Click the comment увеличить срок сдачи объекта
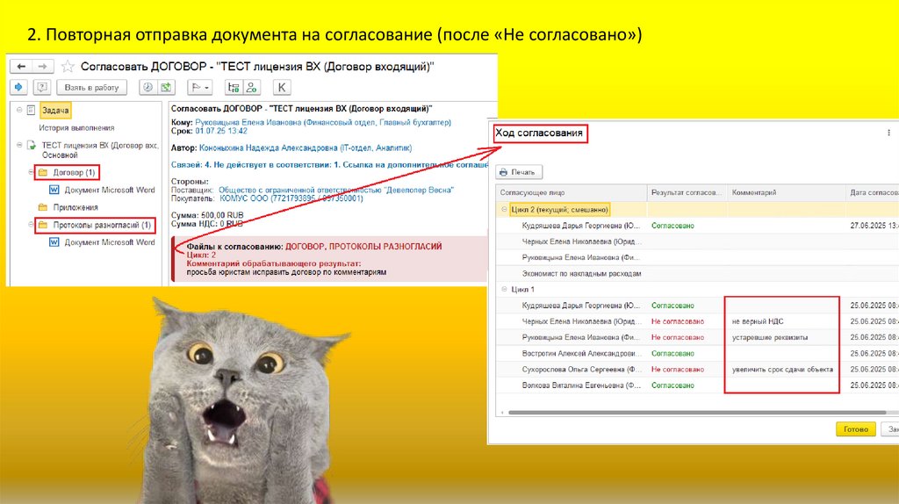 coord(782,370)
